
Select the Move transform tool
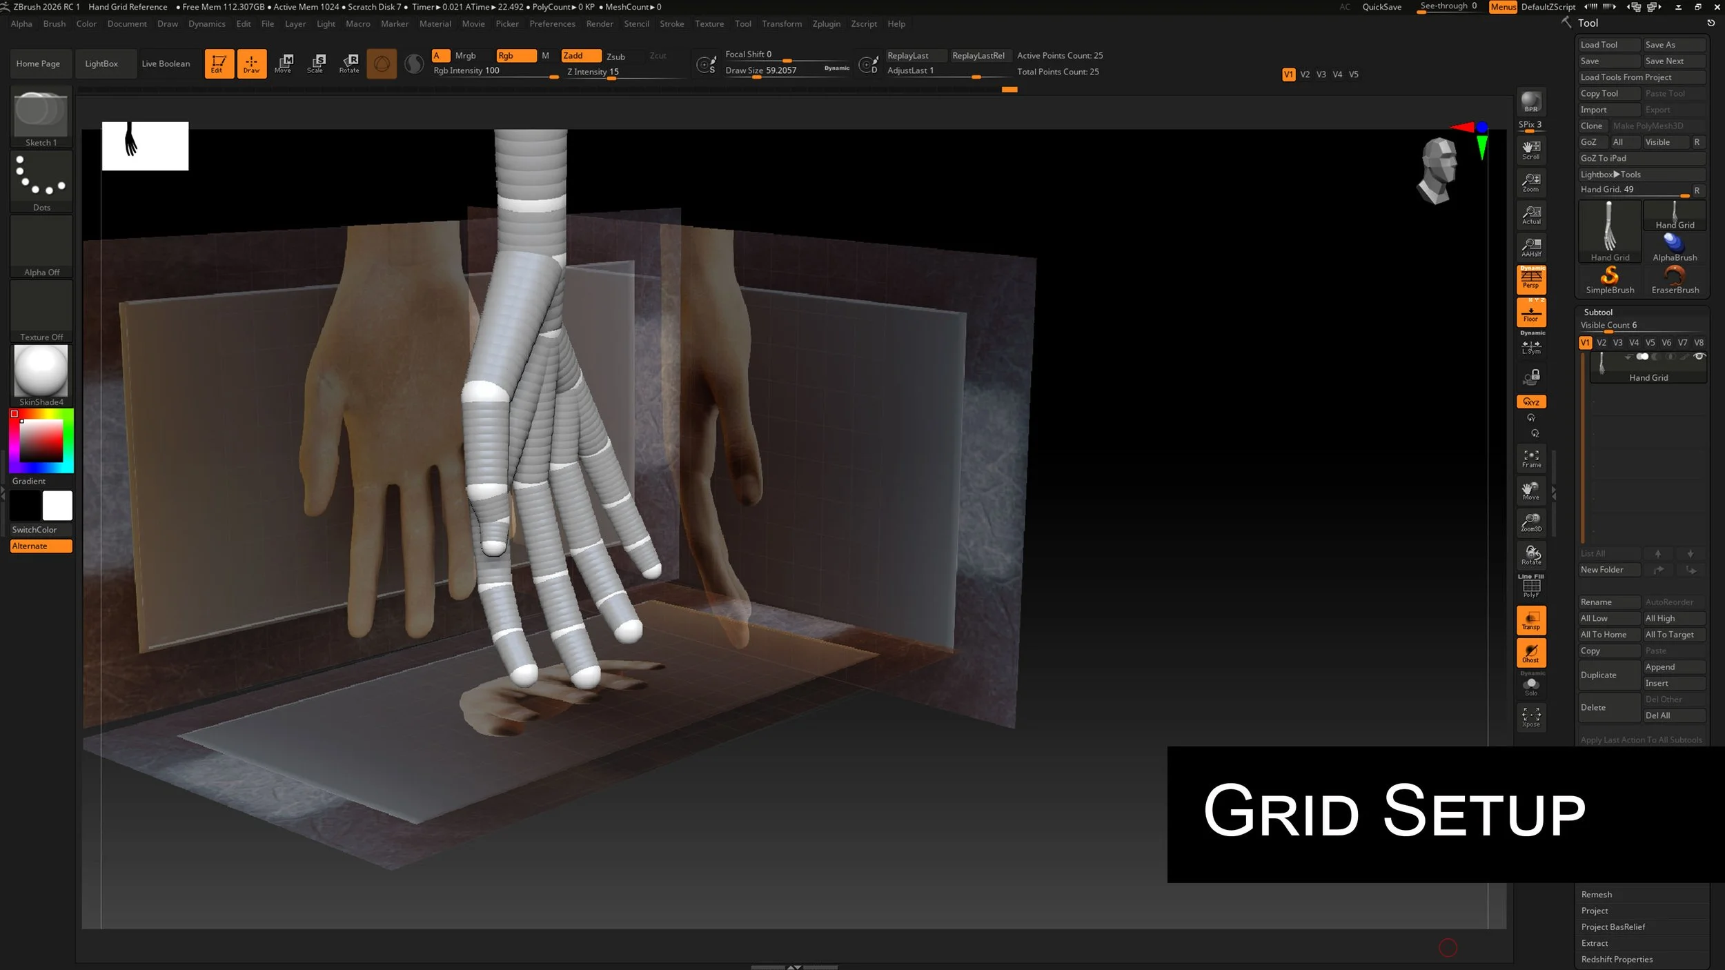pos(283,63)
